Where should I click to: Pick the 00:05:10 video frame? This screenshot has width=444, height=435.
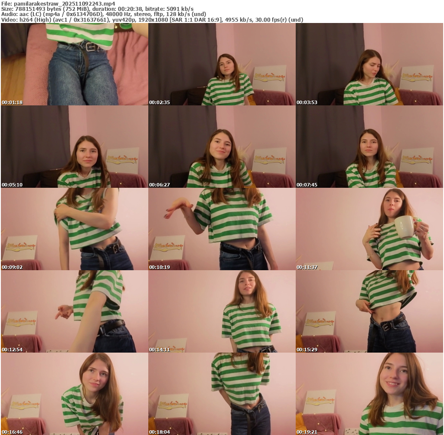click(x=74, y=147)
